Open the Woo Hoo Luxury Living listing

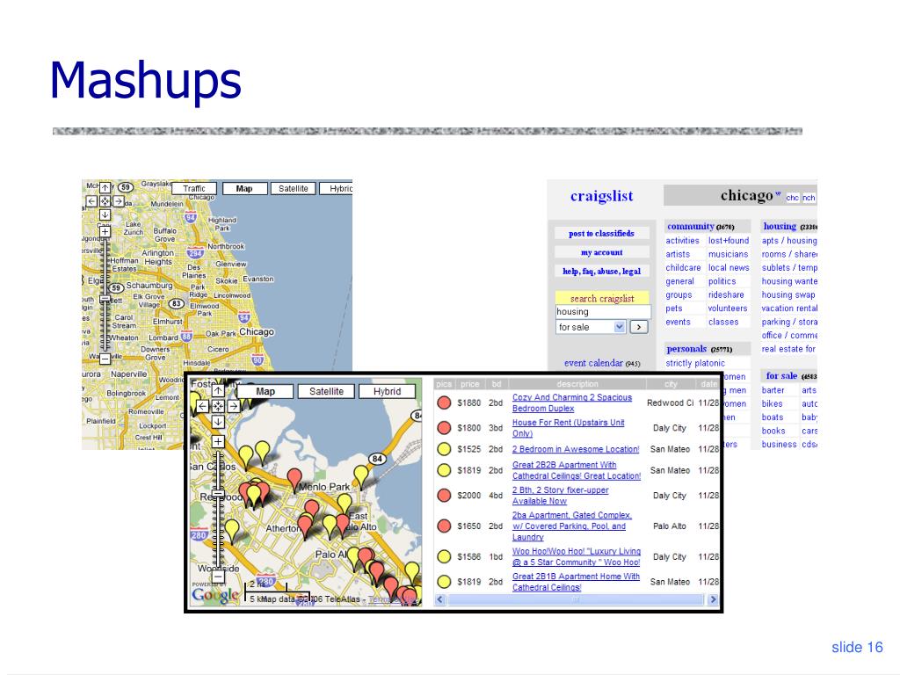[577, 556]
